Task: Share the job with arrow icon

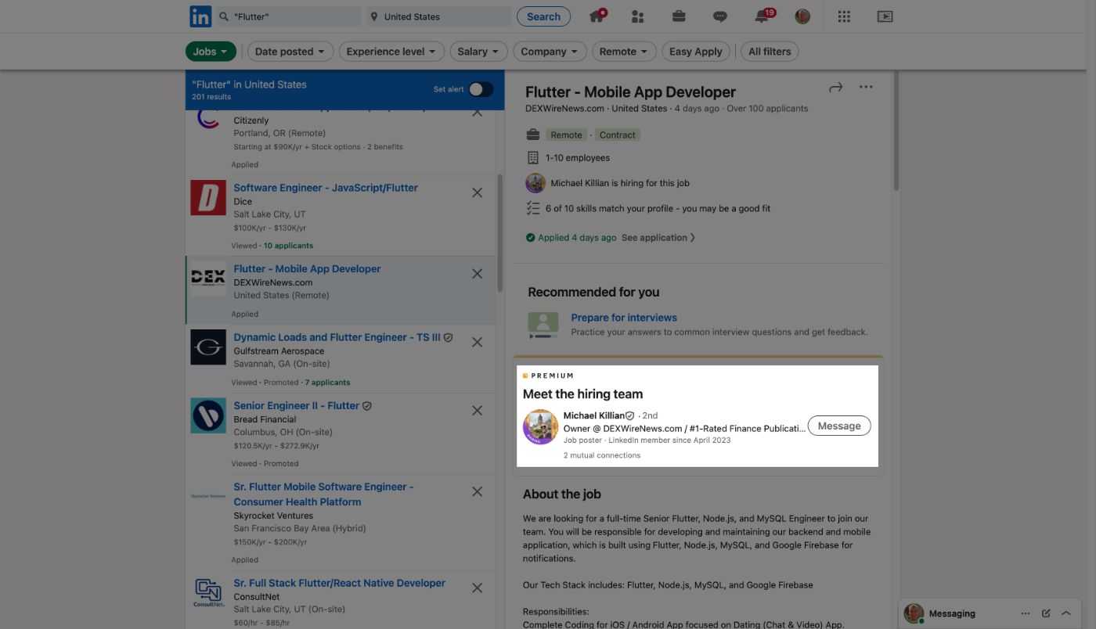Action: click(835, 88)
